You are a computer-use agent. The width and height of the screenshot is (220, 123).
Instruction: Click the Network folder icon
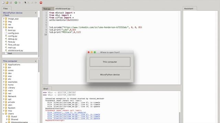(6, 96)
